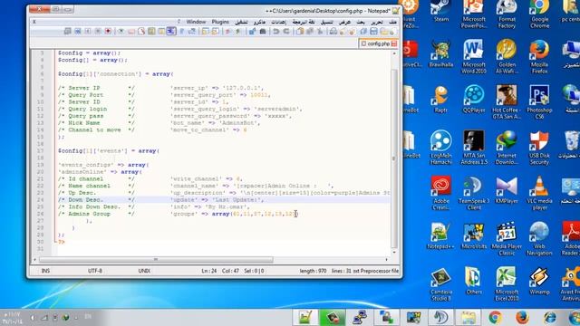Screen dimensions: 580x326
Task: Open Photoshop CS6 desktop shortcut
Action: 539,102
